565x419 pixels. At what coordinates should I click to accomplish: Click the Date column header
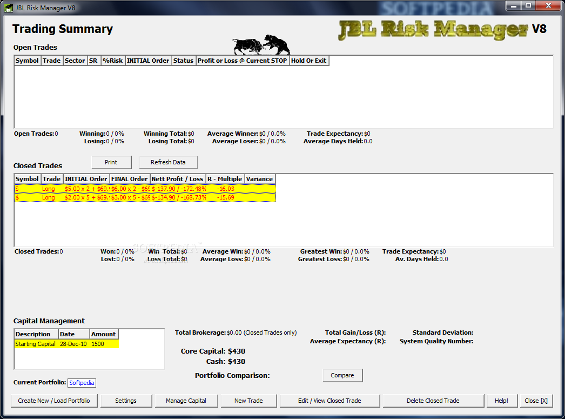click(74, 334)
